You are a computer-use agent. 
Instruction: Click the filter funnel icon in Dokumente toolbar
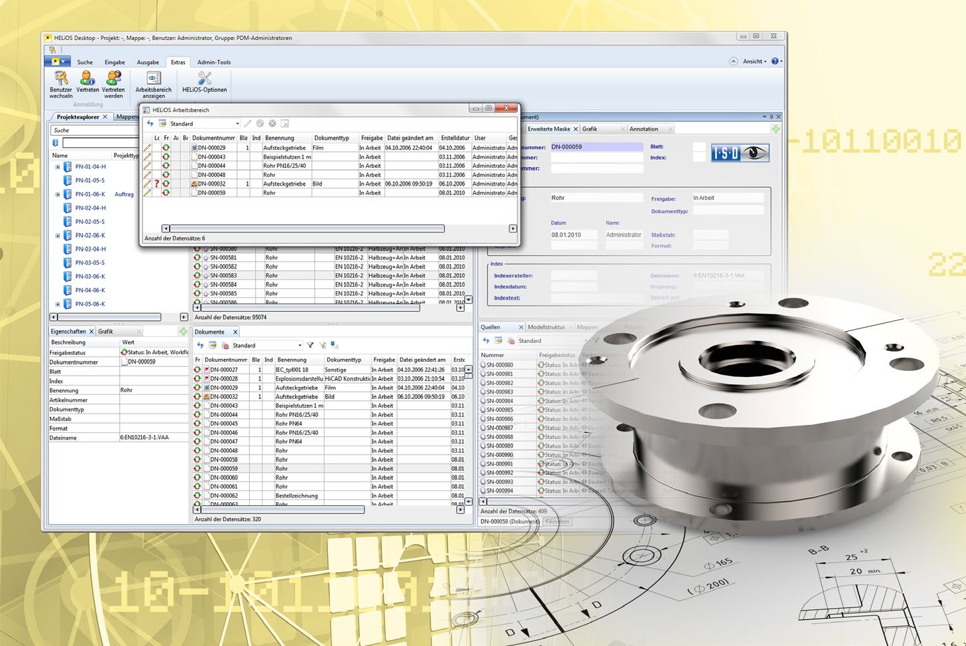click(x=310, y=345)
